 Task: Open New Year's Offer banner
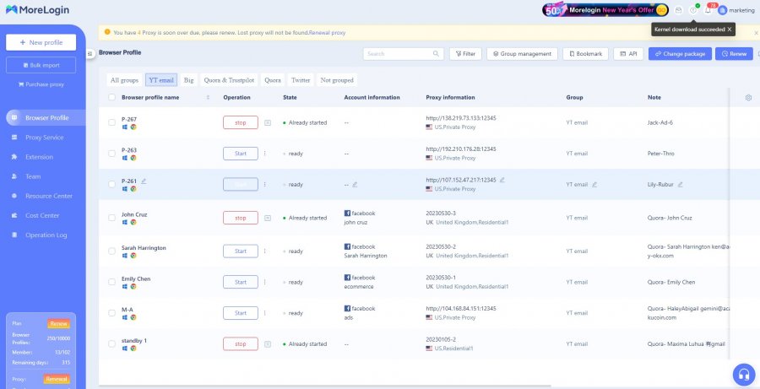click(605, 9)
